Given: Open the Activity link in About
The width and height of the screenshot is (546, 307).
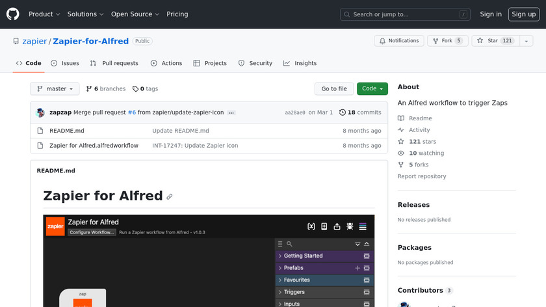Looking at the screenshot, I should click(x=413, y=130).
